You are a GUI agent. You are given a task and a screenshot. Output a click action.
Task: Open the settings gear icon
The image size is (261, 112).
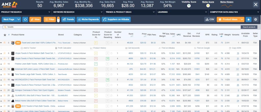[x=256, y=19]
